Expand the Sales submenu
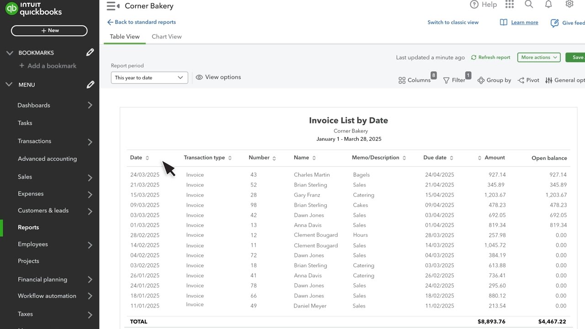The height and width of the screenshot is (329, 585). 90,177
